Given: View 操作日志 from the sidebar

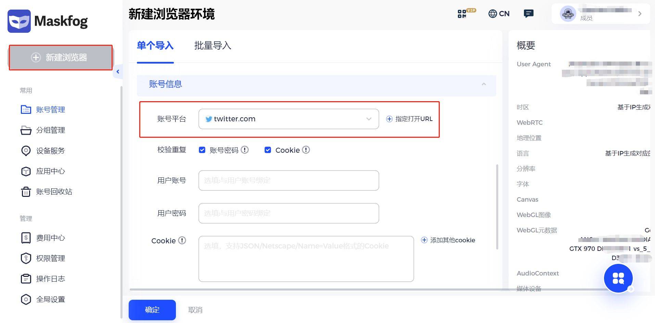Looking at the screenshot, I should (x=26, y=279).
